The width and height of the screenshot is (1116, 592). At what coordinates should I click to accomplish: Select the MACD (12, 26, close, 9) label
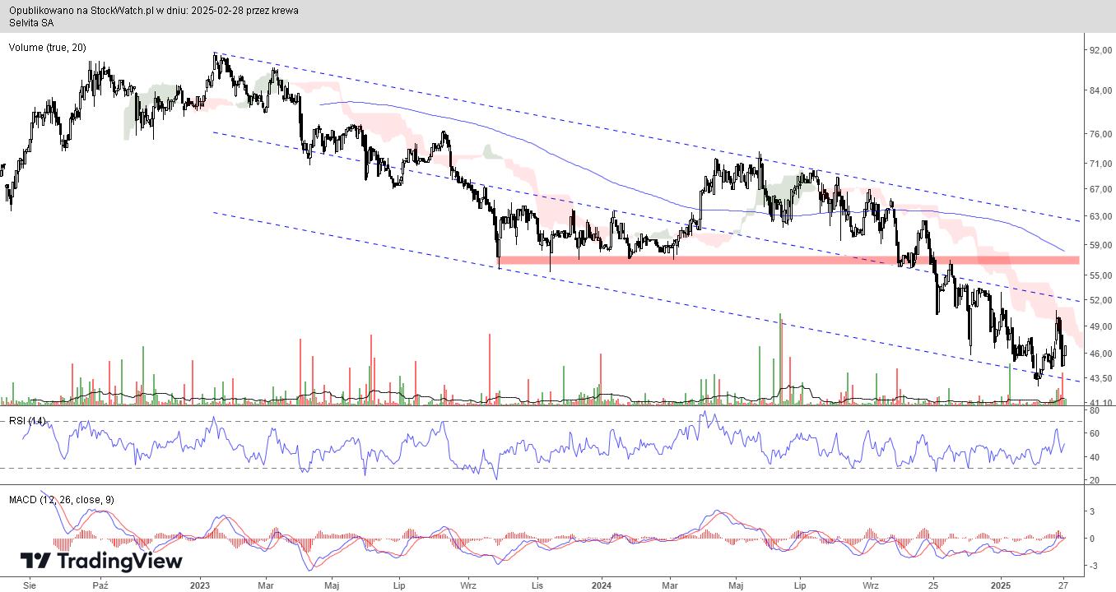tap(63, 499)
